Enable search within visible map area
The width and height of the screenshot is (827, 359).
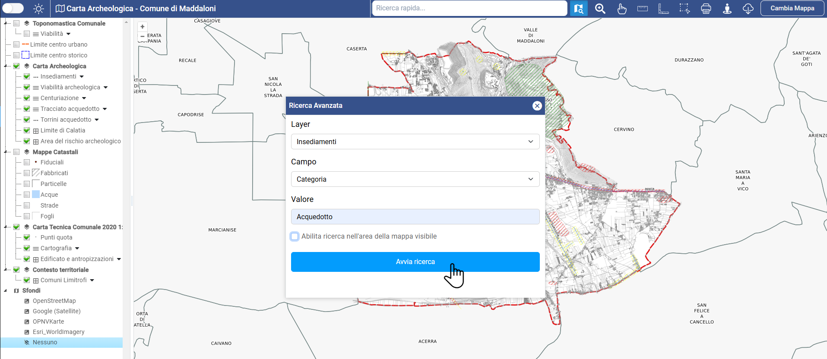295,236
